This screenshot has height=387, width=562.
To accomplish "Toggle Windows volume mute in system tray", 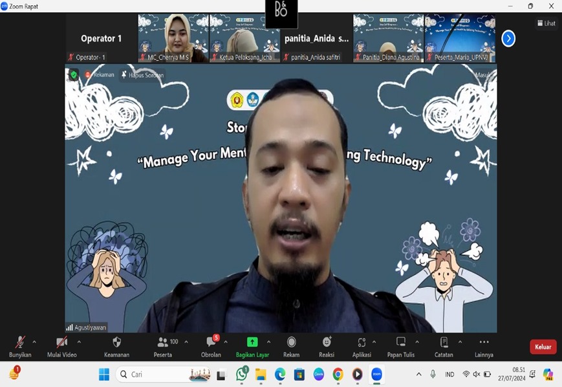I will pos(477,375).
